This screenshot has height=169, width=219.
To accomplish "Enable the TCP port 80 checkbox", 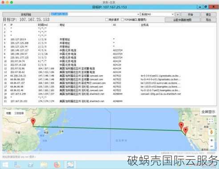I will [x=122, y=20].
